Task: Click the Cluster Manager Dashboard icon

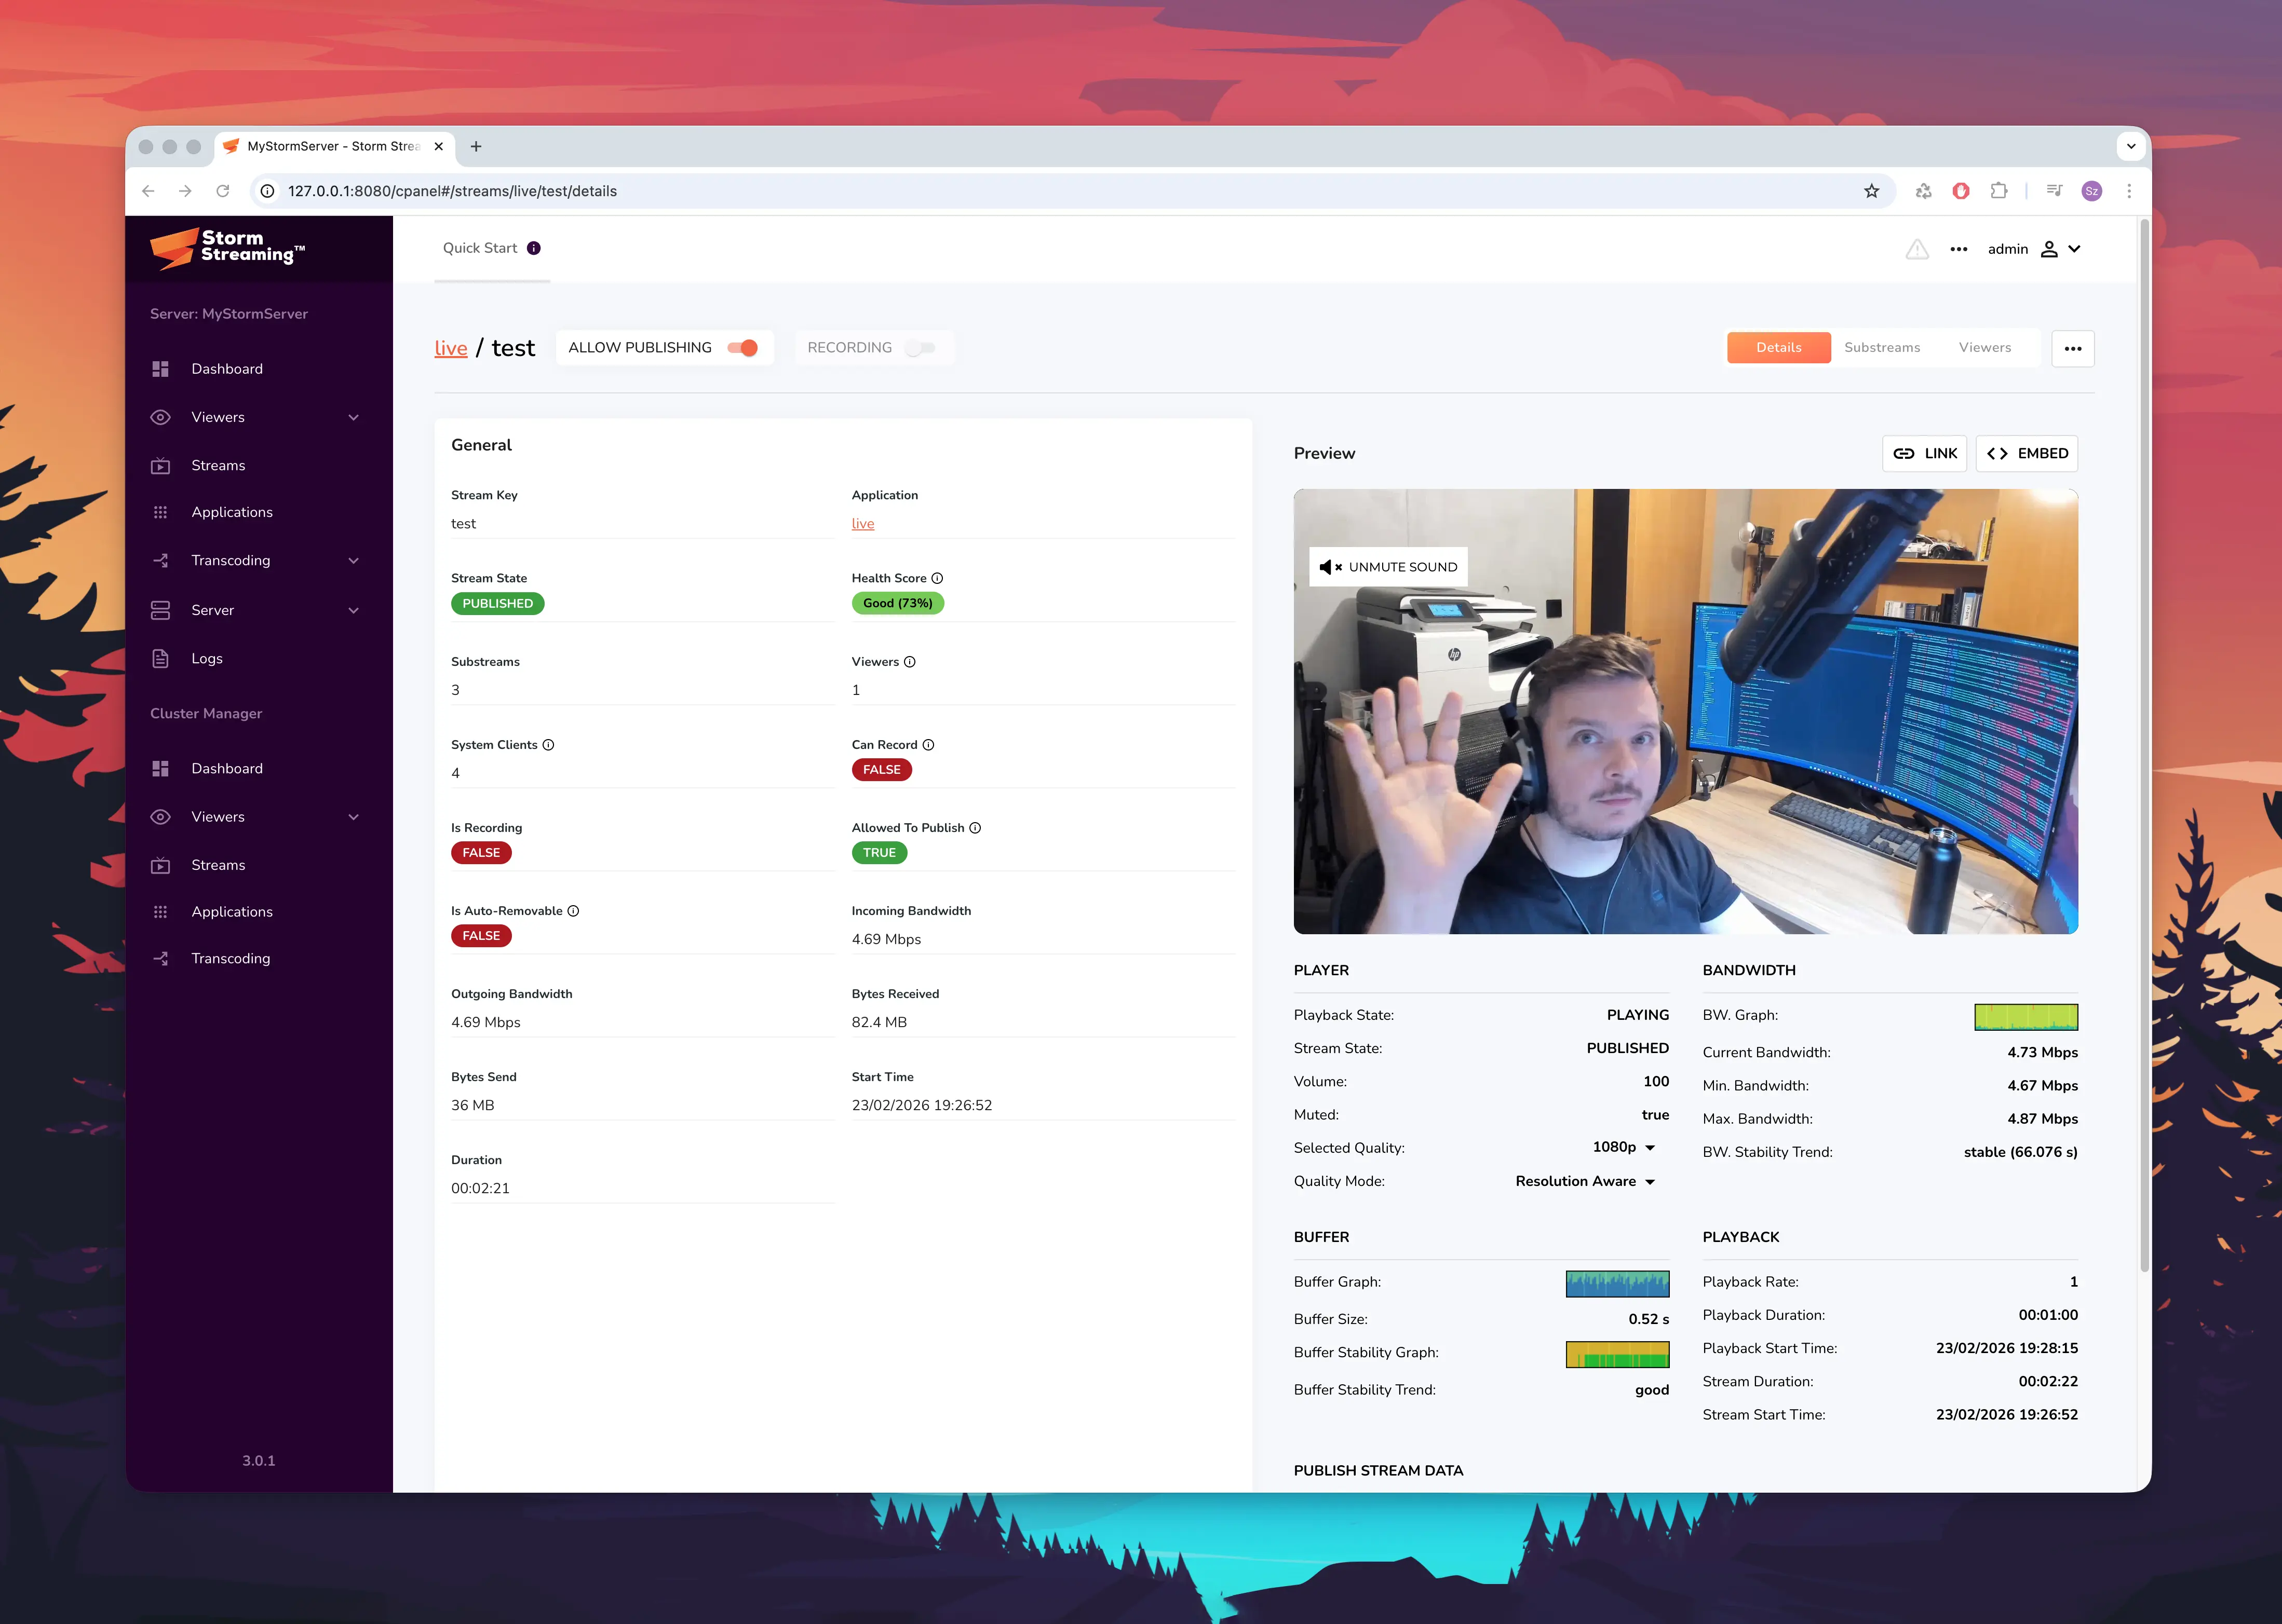Action: point(160,768)
